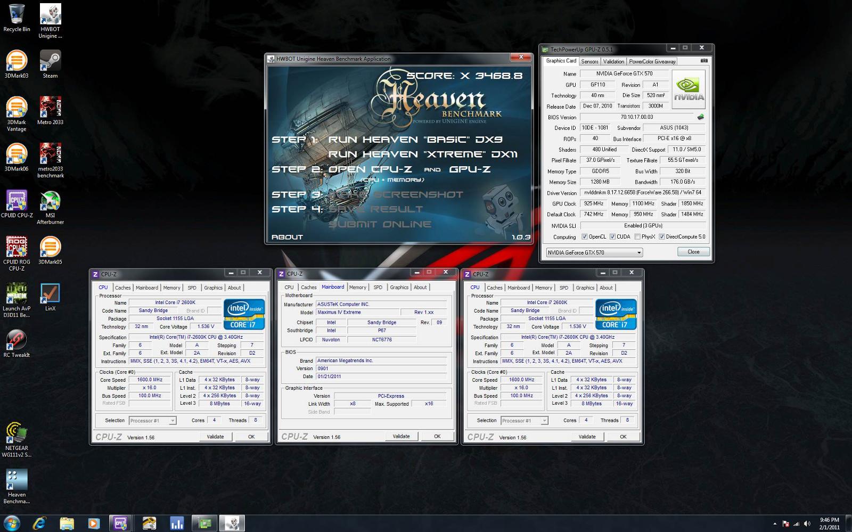This screenshot has height=532, width=852.
Task: Open Launch AvP D3D11 Benchmark icon
Action: point(17,300)
